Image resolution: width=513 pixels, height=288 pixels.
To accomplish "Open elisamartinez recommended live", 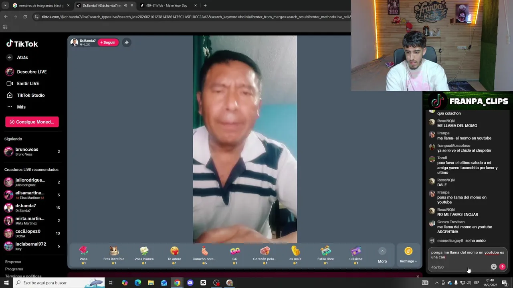I will [x=32, y=195].
